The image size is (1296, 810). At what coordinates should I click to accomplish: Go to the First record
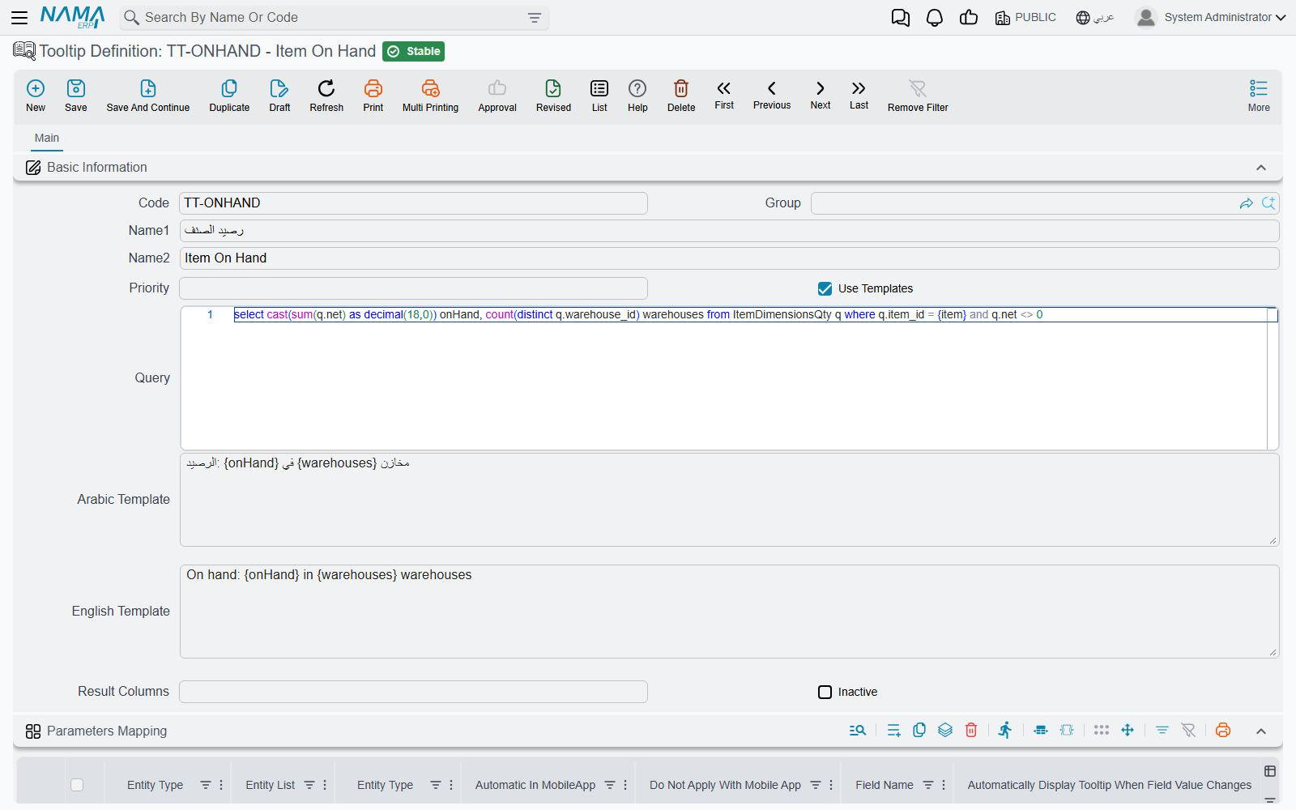[724, 88]
